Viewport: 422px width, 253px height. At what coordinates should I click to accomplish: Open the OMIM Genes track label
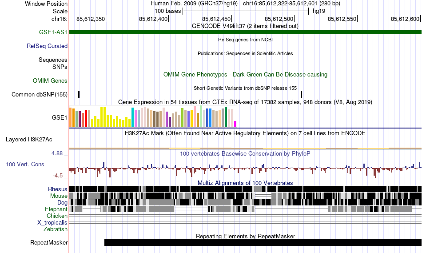click(x=50, y=80)
